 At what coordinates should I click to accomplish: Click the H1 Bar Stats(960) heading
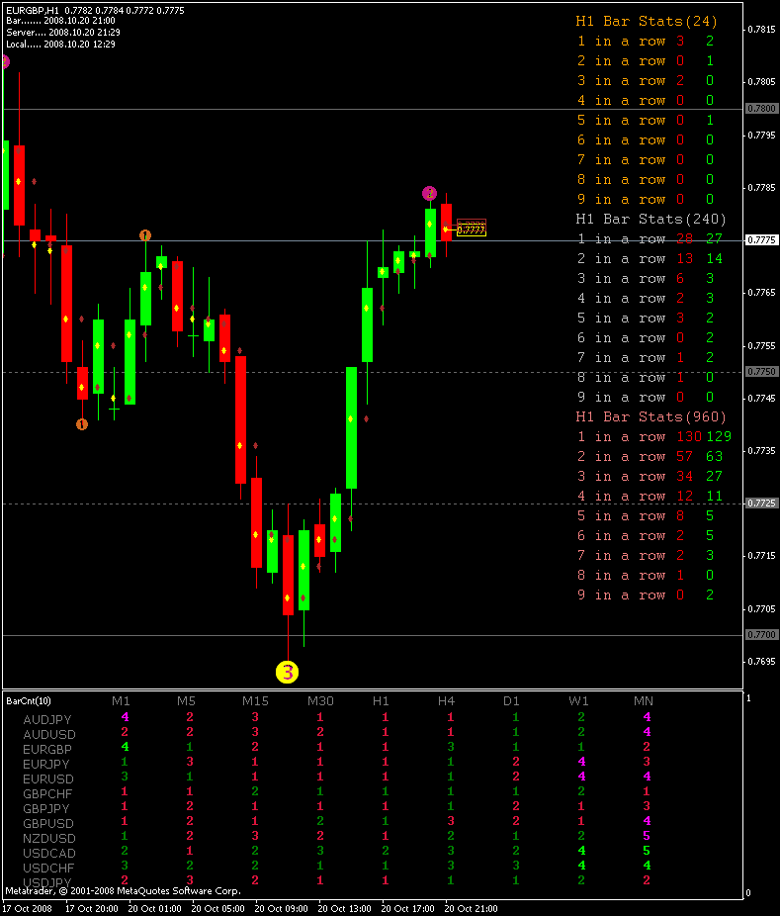pos(650,417)
